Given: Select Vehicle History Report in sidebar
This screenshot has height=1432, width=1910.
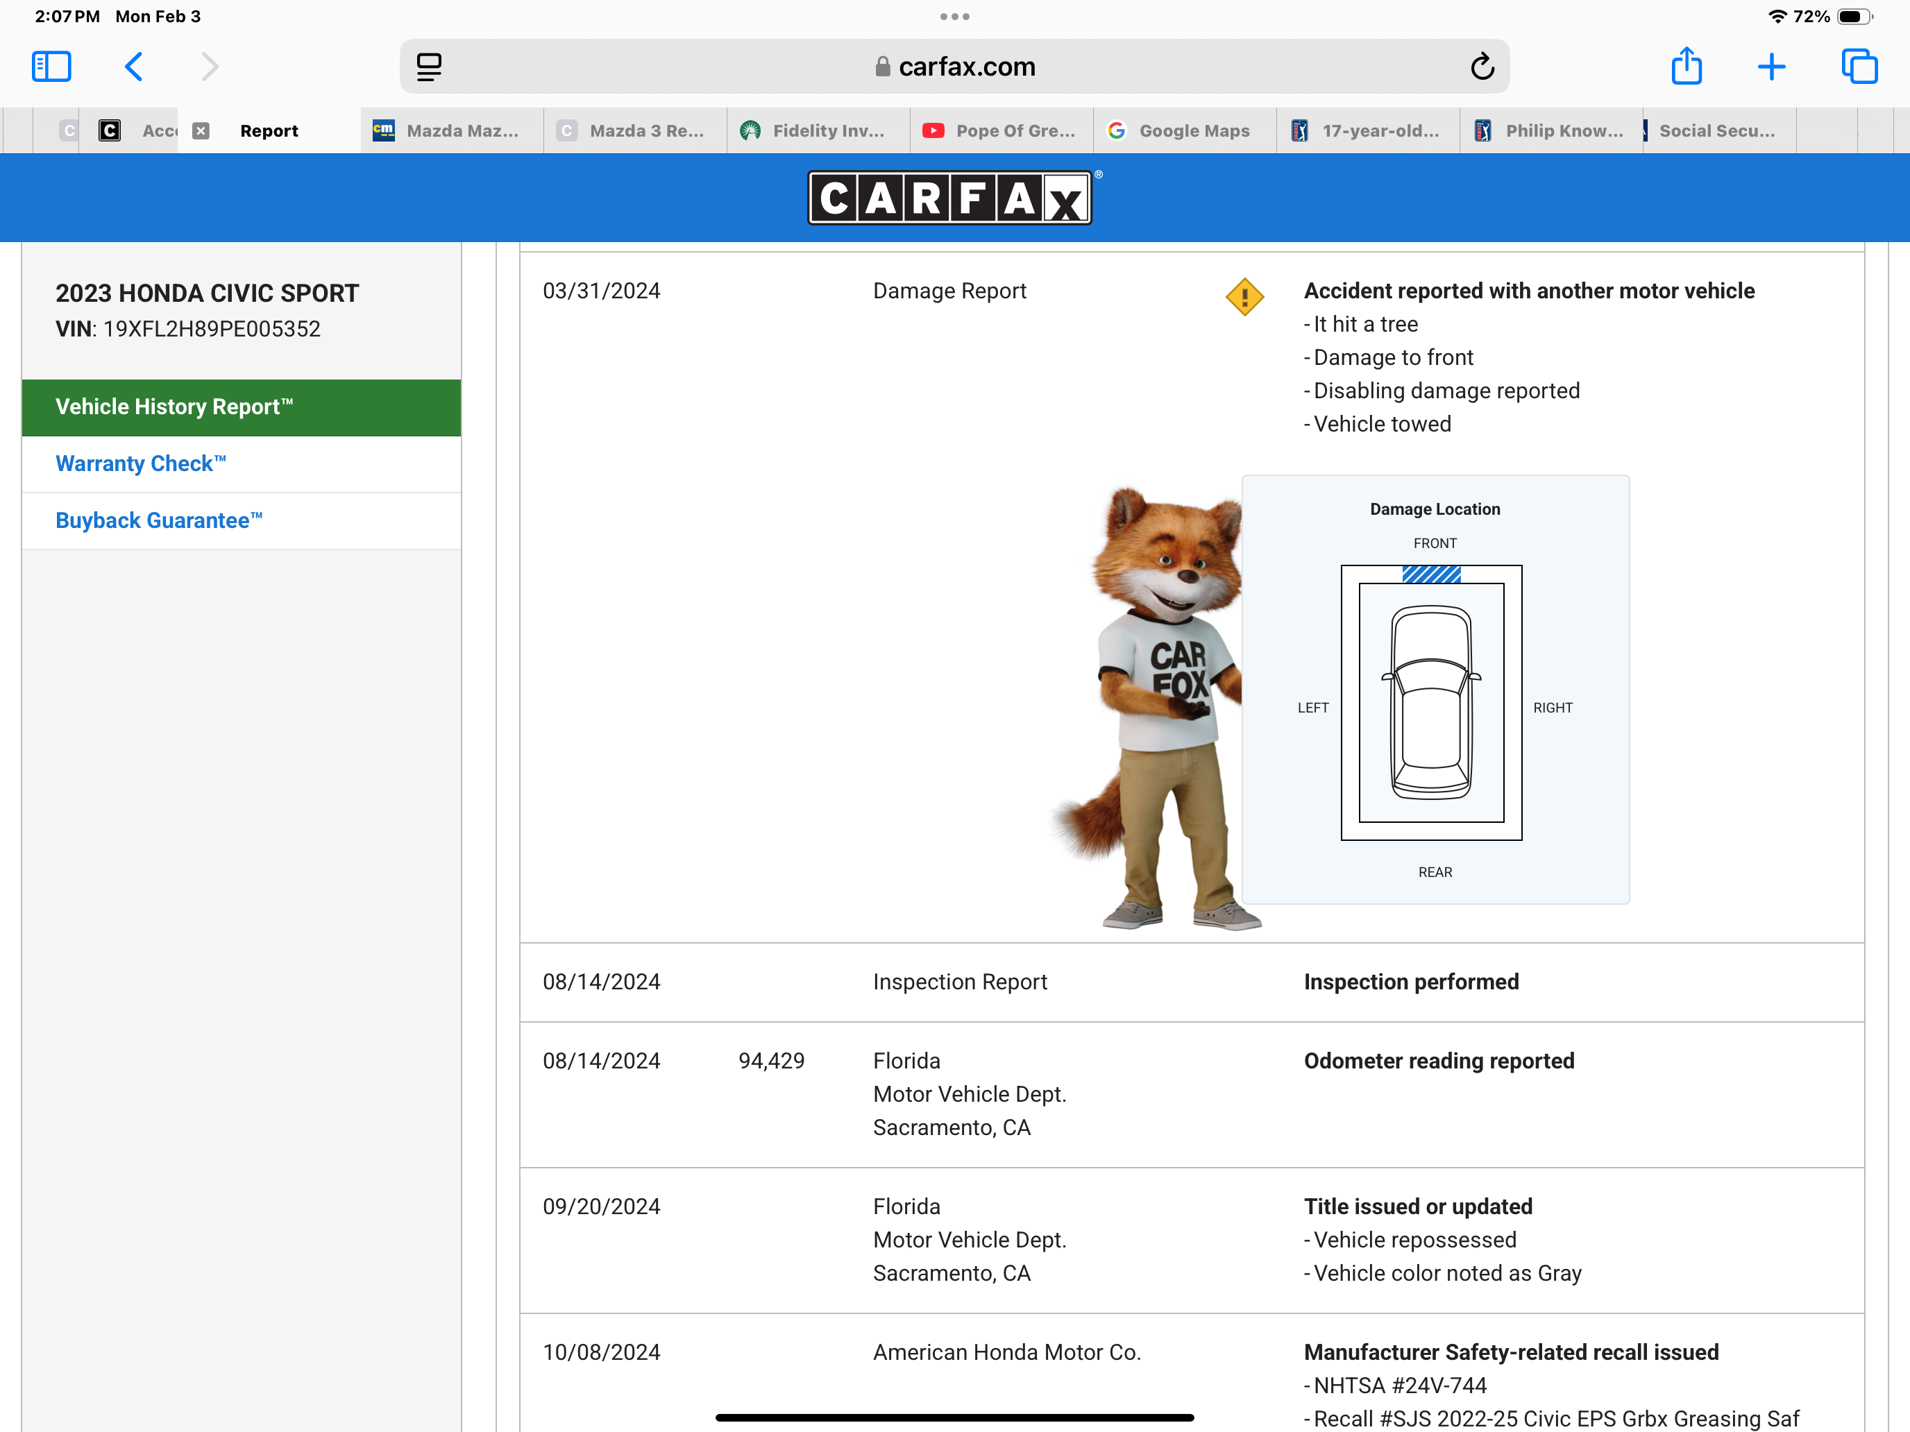Looking at the screenshot, I should point(241,407).
